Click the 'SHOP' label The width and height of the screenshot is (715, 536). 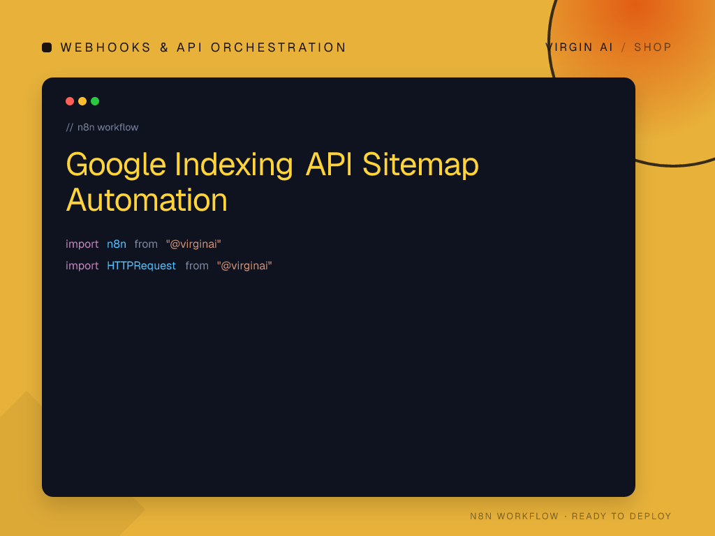coord(653,47)
